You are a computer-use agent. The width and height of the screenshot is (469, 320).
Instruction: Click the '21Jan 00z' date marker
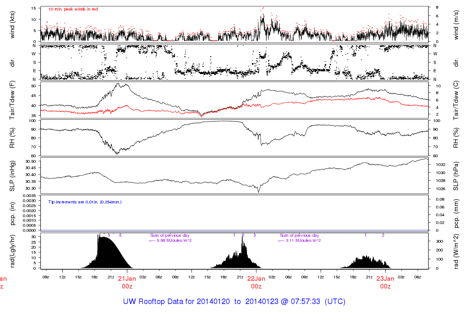coord(127,283)
